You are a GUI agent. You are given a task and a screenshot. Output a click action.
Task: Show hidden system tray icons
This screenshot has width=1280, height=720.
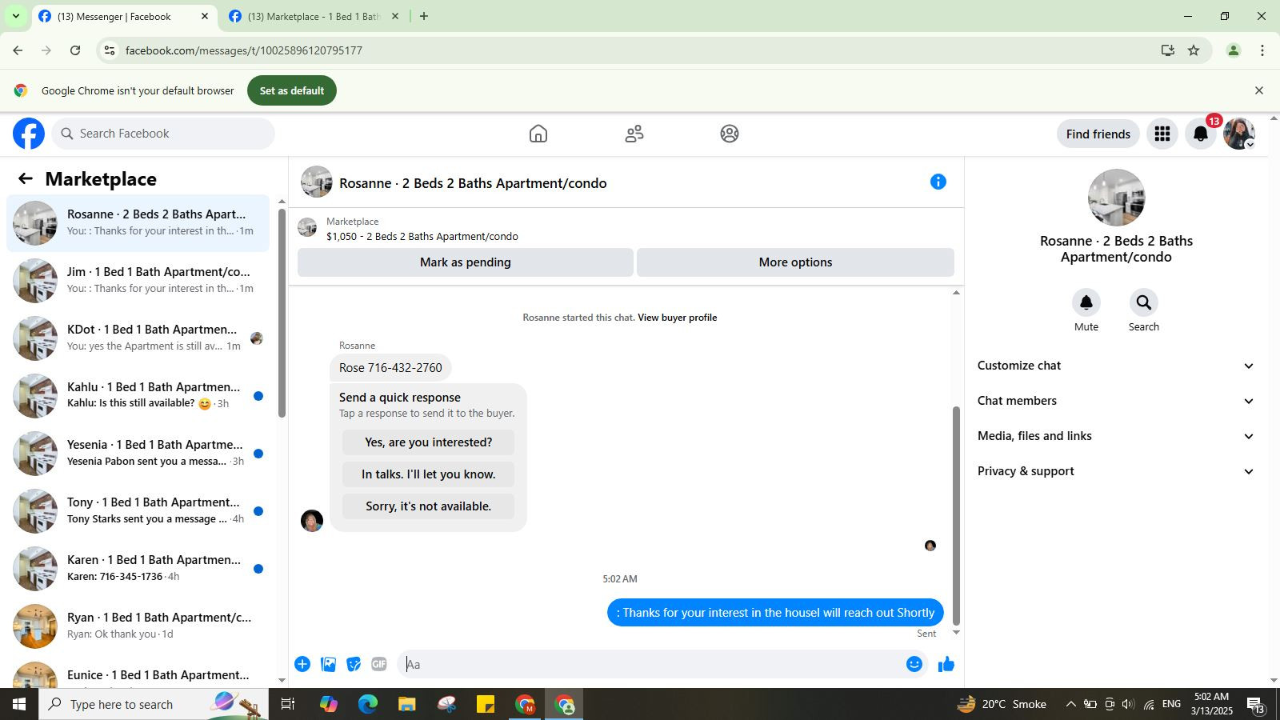click(1070, 704)
